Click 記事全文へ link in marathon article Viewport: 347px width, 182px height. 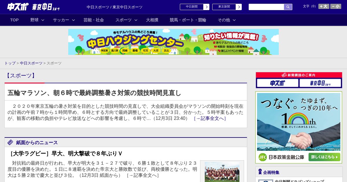210,118
